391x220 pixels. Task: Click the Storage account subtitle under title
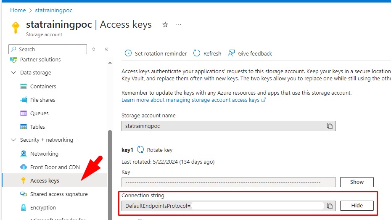(x=44, y=34)
